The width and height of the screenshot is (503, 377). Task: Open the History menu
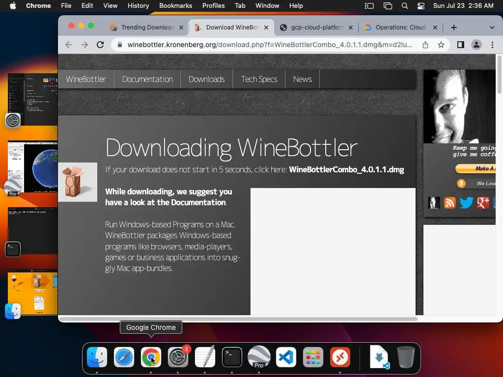[138, 6]
